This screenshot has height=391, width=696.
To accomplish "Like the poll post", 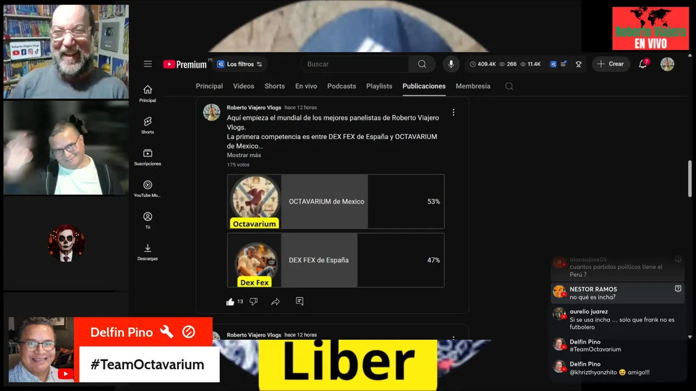I will 231,301.
